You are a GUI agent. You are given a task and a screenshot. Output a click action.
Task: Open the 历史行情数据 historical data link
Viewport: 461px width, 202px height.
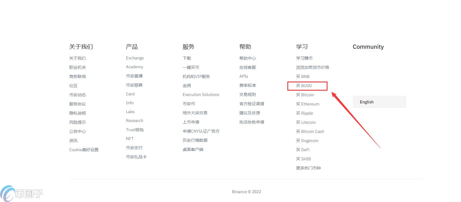195,140
